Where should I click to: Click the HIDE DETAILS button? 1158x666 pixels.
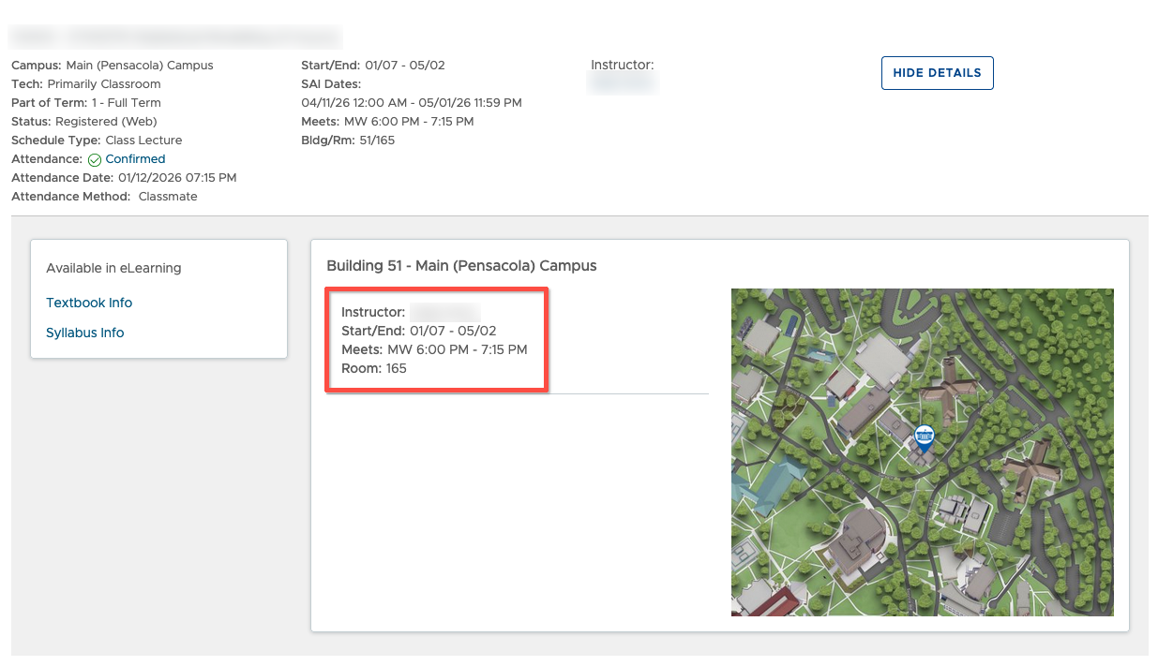(x=937, y=73)
